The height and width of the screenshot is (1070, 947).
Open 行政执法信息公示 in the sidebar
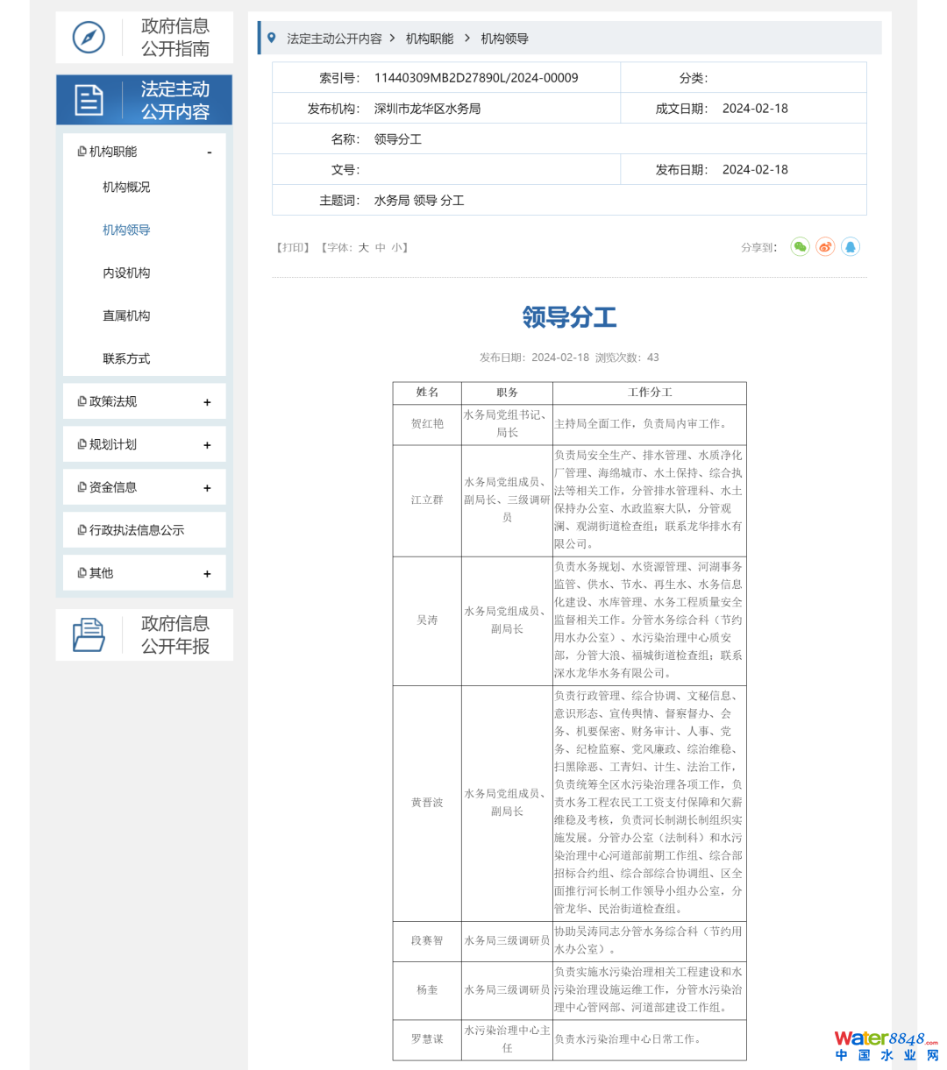click(136, 530)
